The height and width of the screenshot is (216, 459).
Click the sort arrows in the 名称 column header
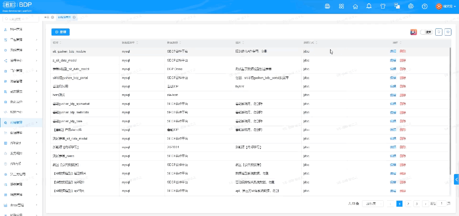point(60,43)
